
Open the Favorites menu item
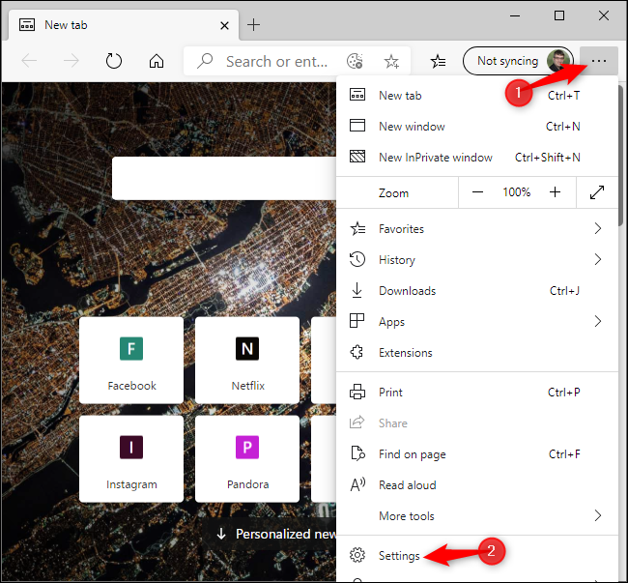click(477, 229)
